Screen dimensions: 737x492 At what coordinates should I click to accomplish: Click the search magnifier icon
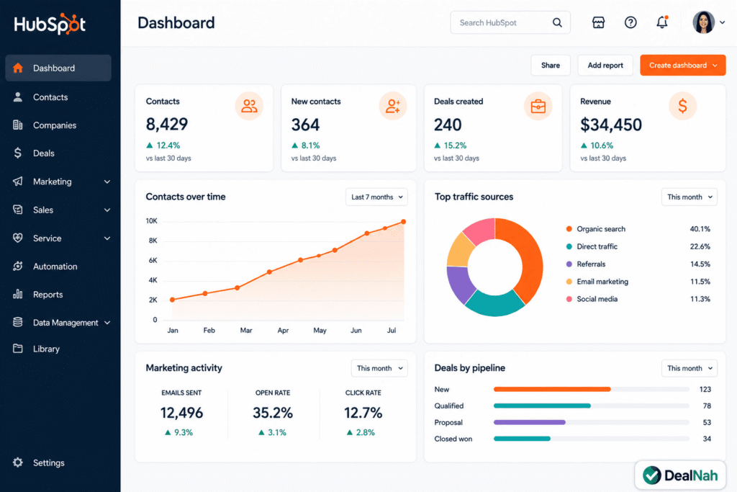click(x=557, y=22)
